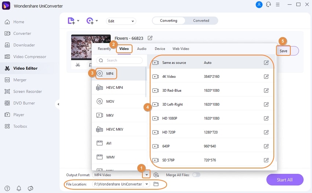
Task: Toggle the Merge All Files switch
Action: pos(196,175)
